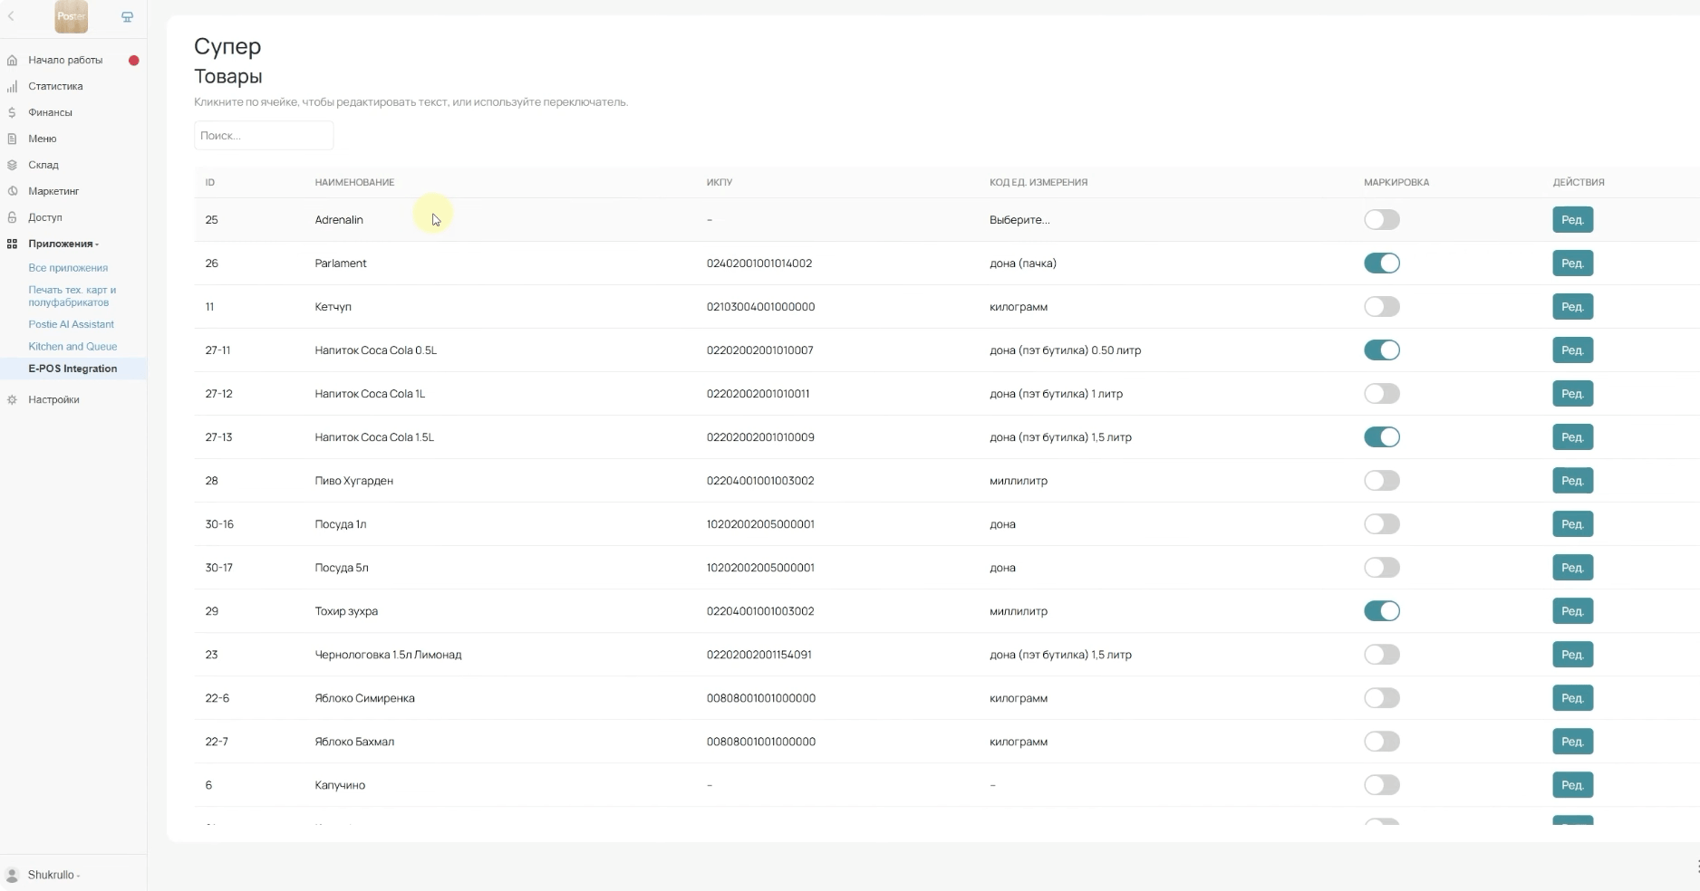Open Настройки via the gear icon
The width and height of the screenshot is (1700, 891).
(12, 400)
